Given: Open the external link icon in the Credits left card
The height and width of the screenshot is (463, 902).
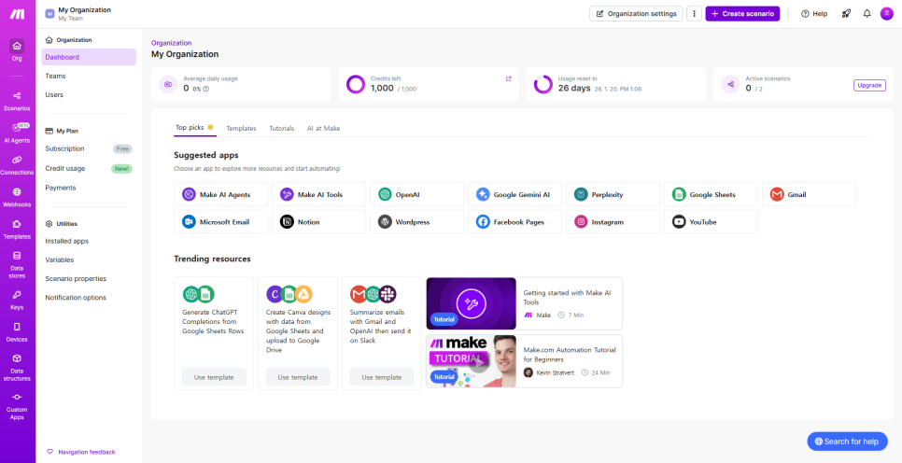Looking at the screenshot, I should pyautogui.click(x=509, y=78).
